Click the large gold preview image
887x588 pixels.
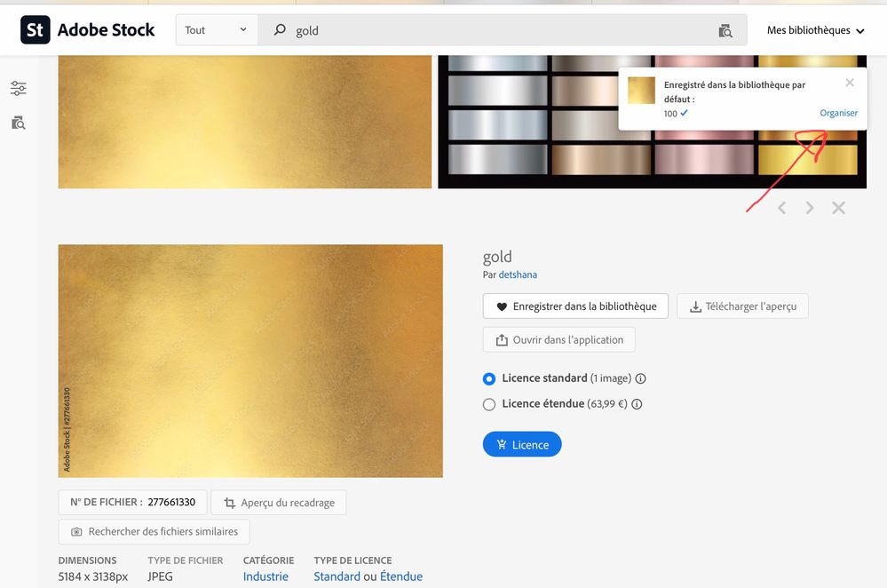[x=250, y=362]
